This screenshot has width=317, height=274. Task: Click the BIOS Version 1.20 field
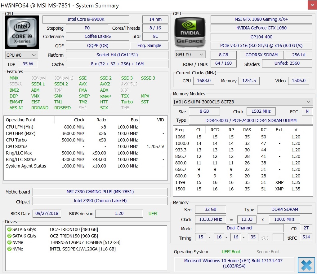pos(119,214)
